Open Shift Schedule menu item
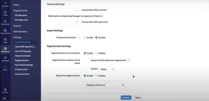This screenshot has width=209, height=101. point(20,32)
